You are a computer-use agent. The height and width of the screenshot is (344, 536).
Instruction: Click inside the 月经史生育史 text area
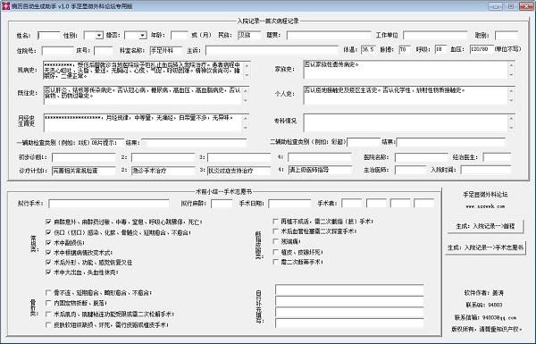(143, 122)
